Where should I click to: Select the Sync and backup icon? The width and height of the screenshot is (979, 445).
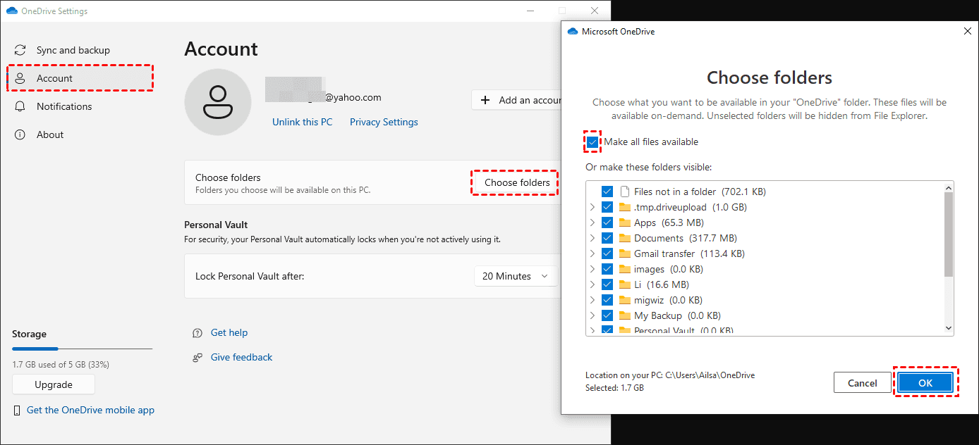point(20,49)
